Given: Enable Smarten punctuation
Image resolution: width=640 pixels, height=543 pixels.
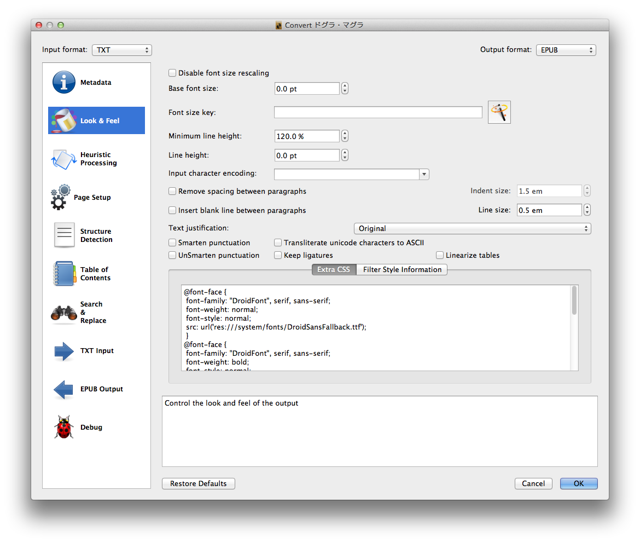Looking at the screenshot, I should [x=172, y=242].
